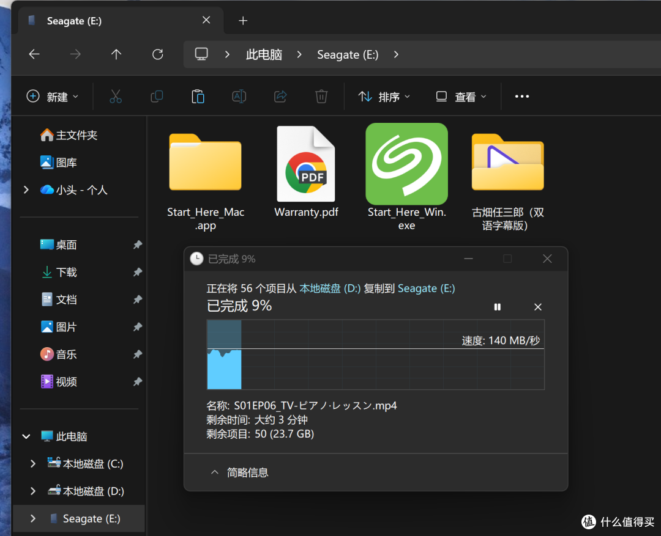Click the Cut scissors icon

[x=116, y=97]
